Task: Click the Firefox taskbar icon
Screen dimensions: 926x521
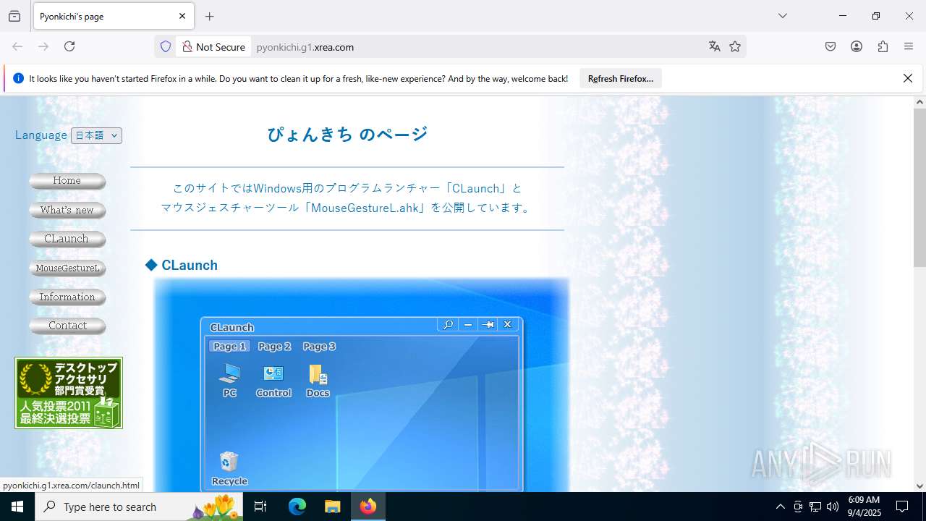Action: [368, 507]
